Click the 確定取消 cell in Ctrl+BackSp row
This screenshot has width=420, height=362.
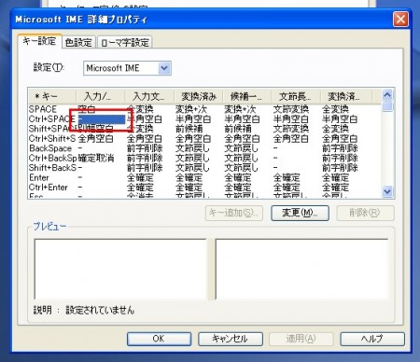[96, 158]
